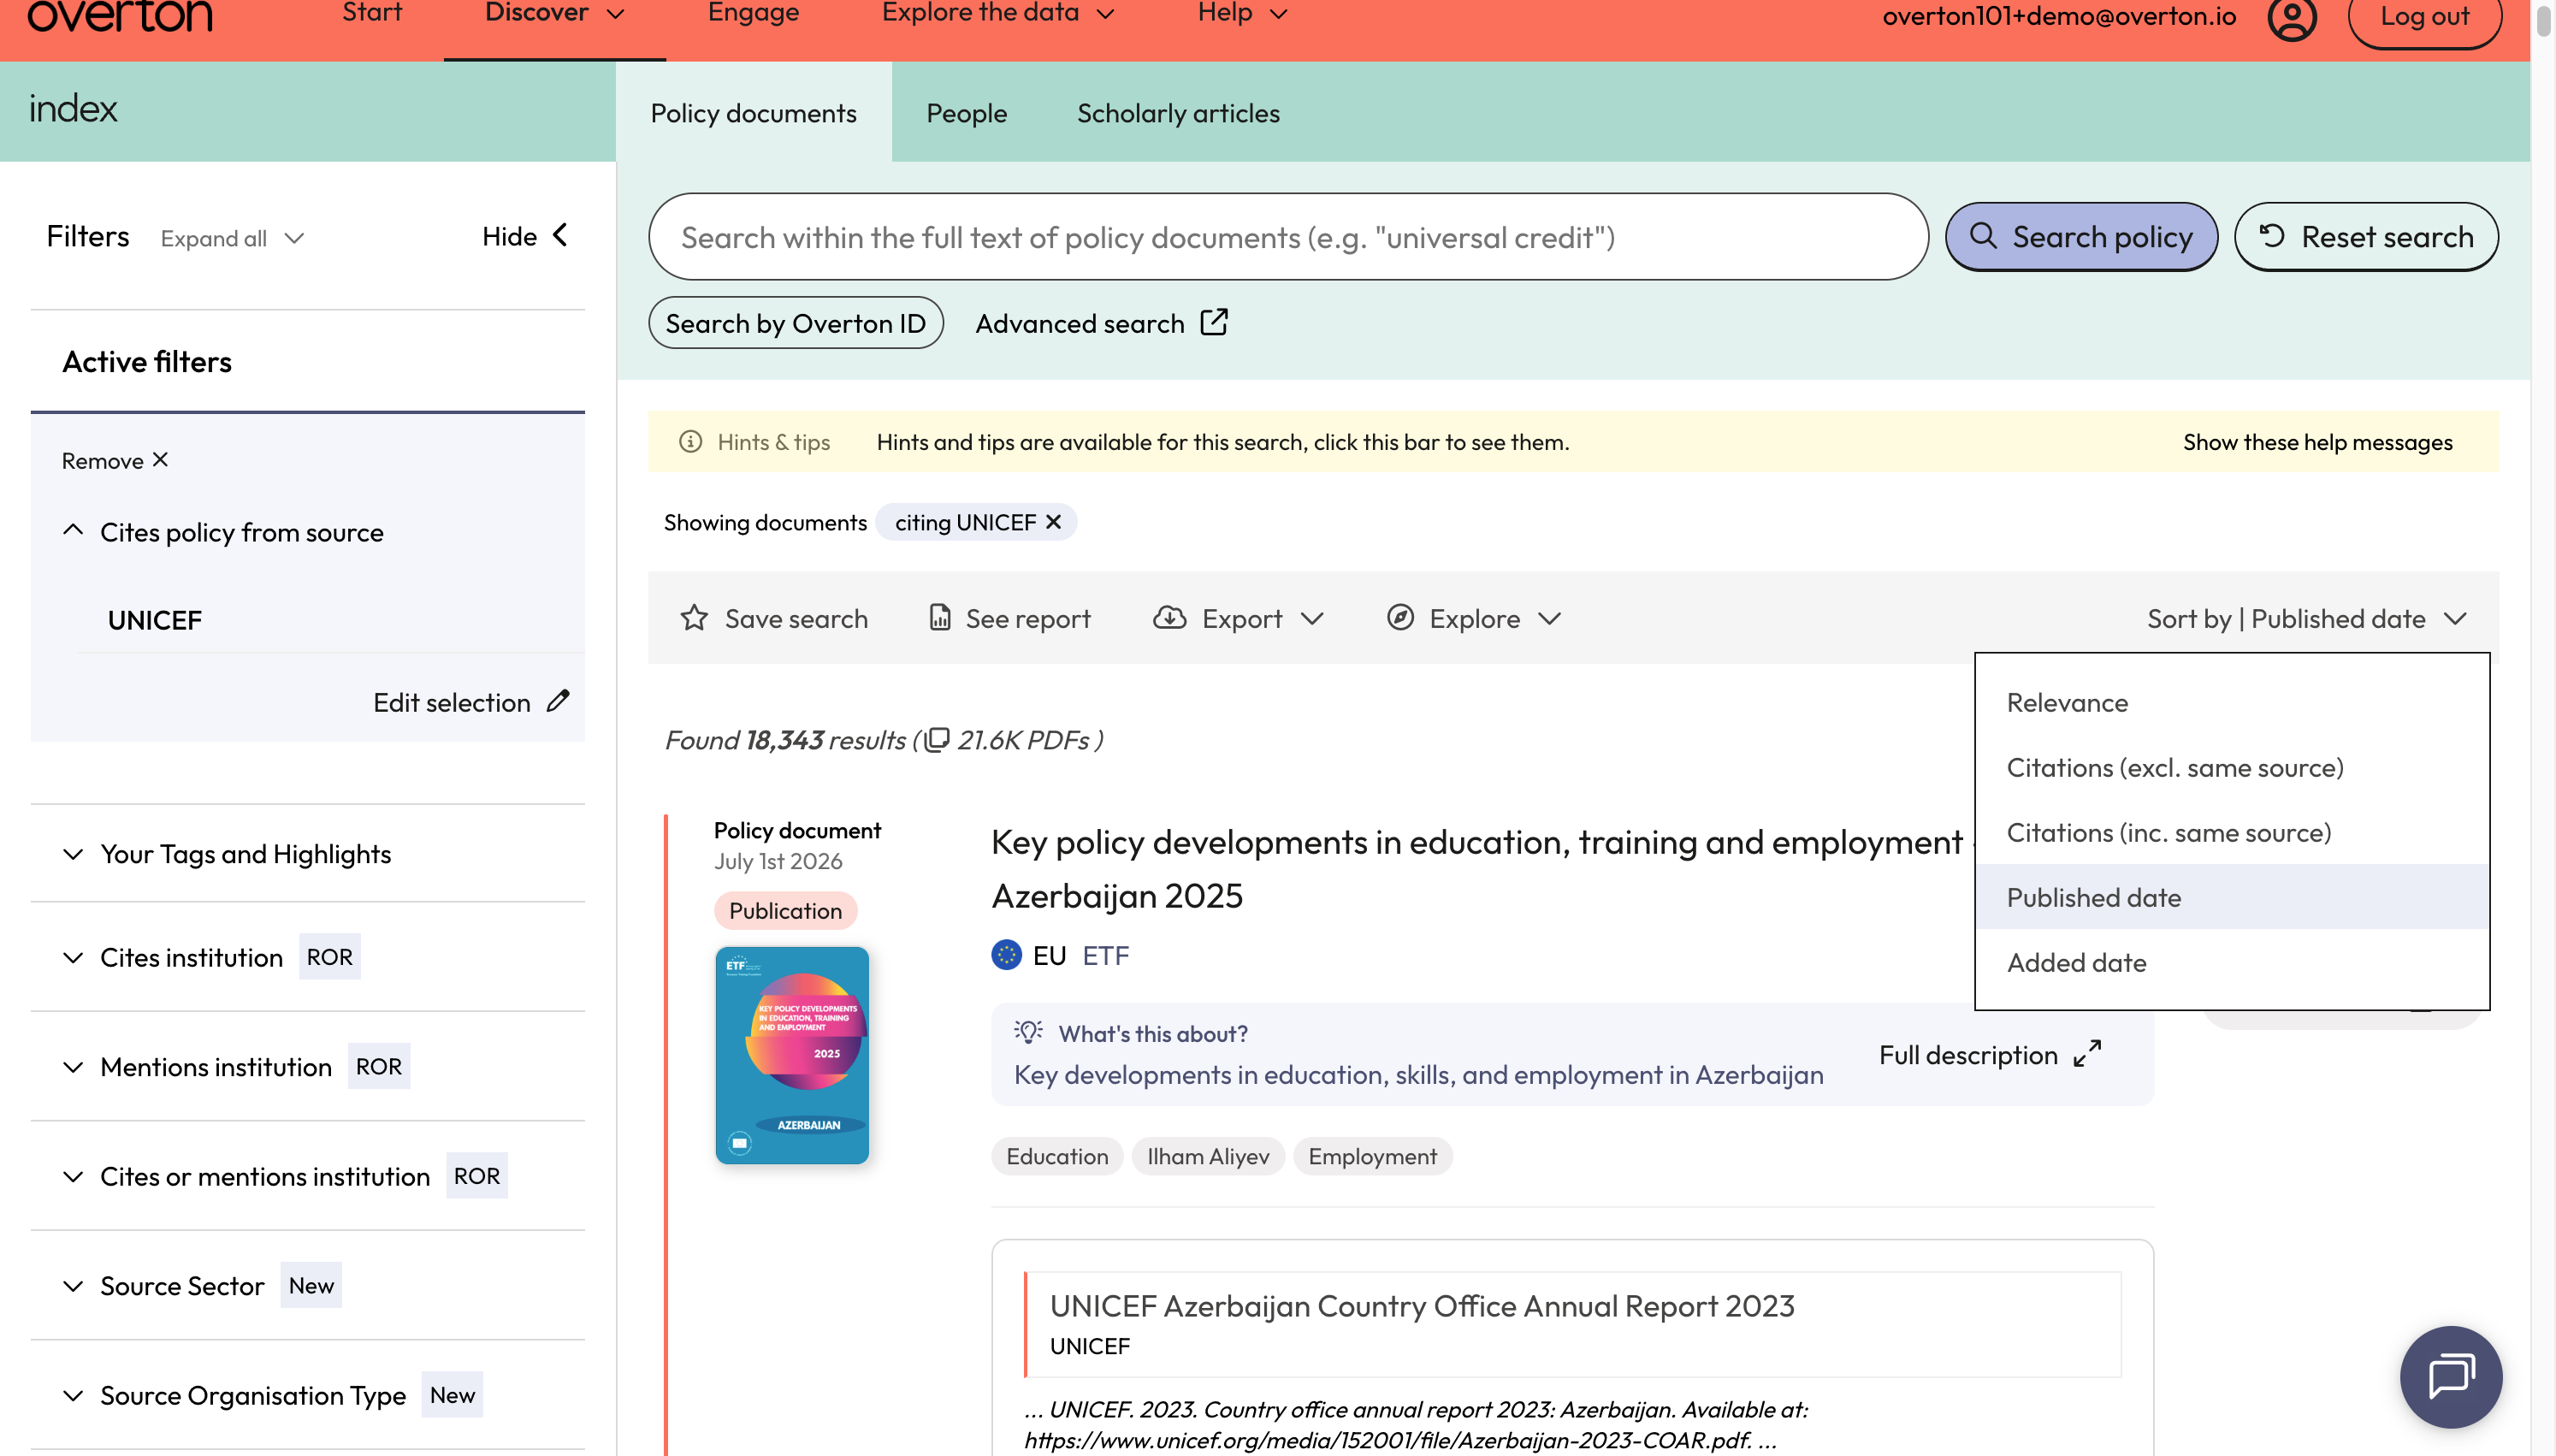Remove the citing UNICEF chip

click(1052, 522)
